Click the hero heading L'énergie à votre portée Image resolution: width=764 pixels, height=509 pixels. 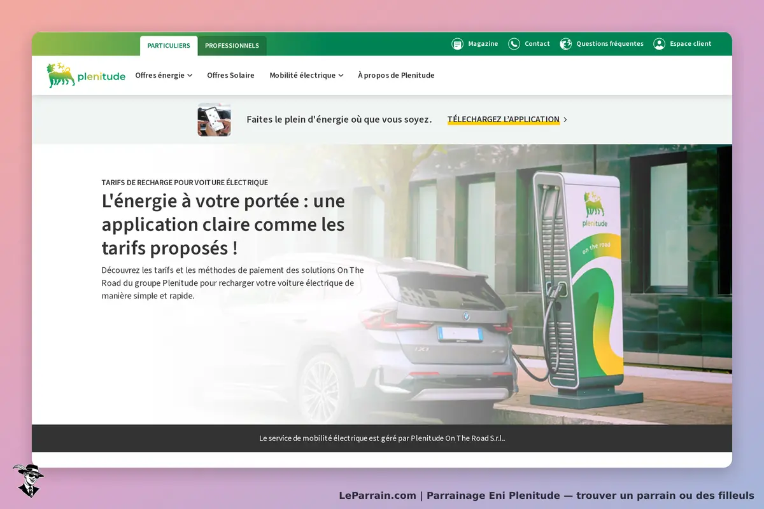[223, 224]
